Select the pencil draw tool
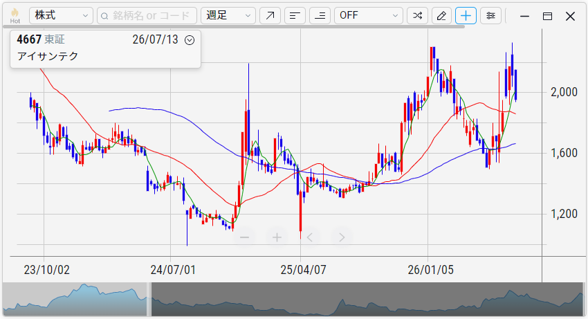Screen dimensions: 588x319 [x=441, y=15]
